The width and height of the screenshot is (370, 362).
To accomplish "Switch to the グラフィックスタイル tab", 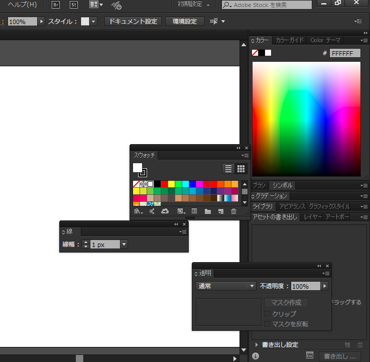I will pos(329,206).
